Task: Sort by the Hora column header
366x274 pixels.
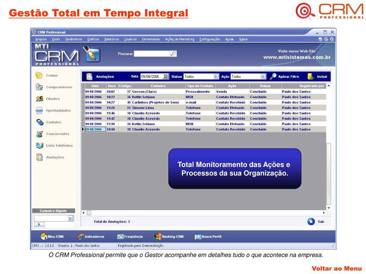Action: click(x=112, y=86)
